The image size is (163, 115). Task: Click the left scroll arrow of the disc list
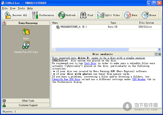[x=53, y=49]
